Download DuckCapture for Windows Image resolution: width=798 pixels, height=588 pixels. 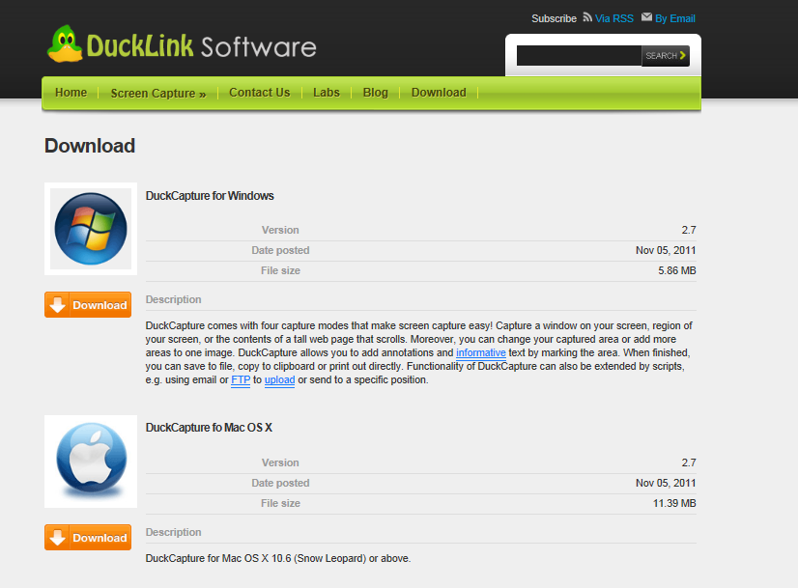88,305
